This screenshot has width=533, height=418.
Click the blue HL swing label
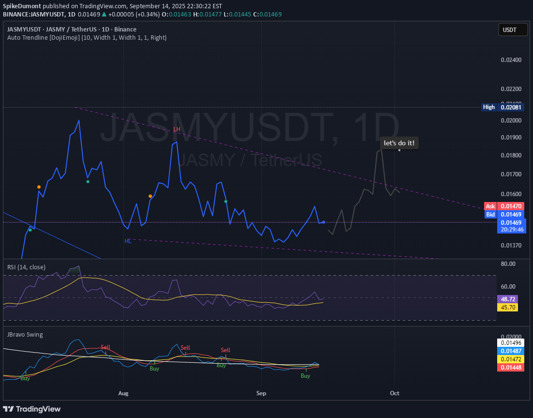click(128, 241)
